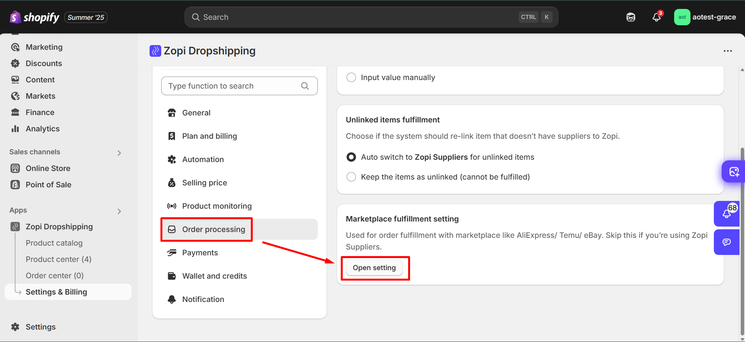745x342 pixels.
Task: Click the Open setting button
Action: [374, 268]
